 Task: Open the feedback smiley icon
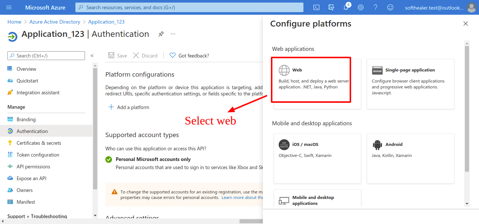coord(390,7)
